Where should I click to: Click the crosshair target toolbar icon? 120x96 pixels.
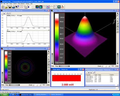pos(55,7)
